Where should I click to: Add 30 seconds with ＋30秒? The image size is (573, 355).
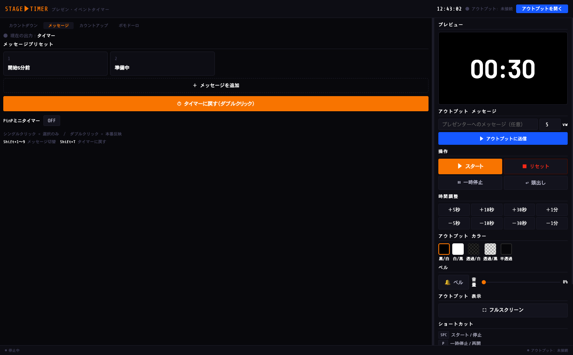519,210
